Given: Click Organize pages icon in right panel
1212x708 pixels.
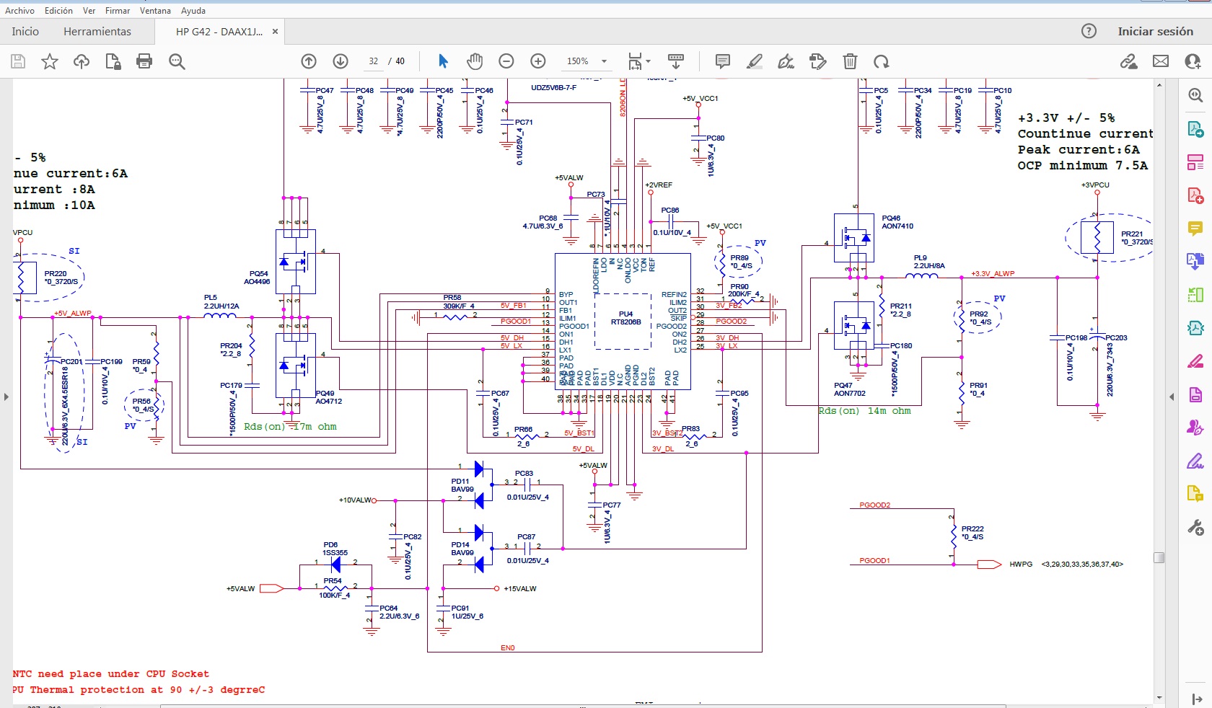Looking at the screenshot, I should tap(1195, 162).
